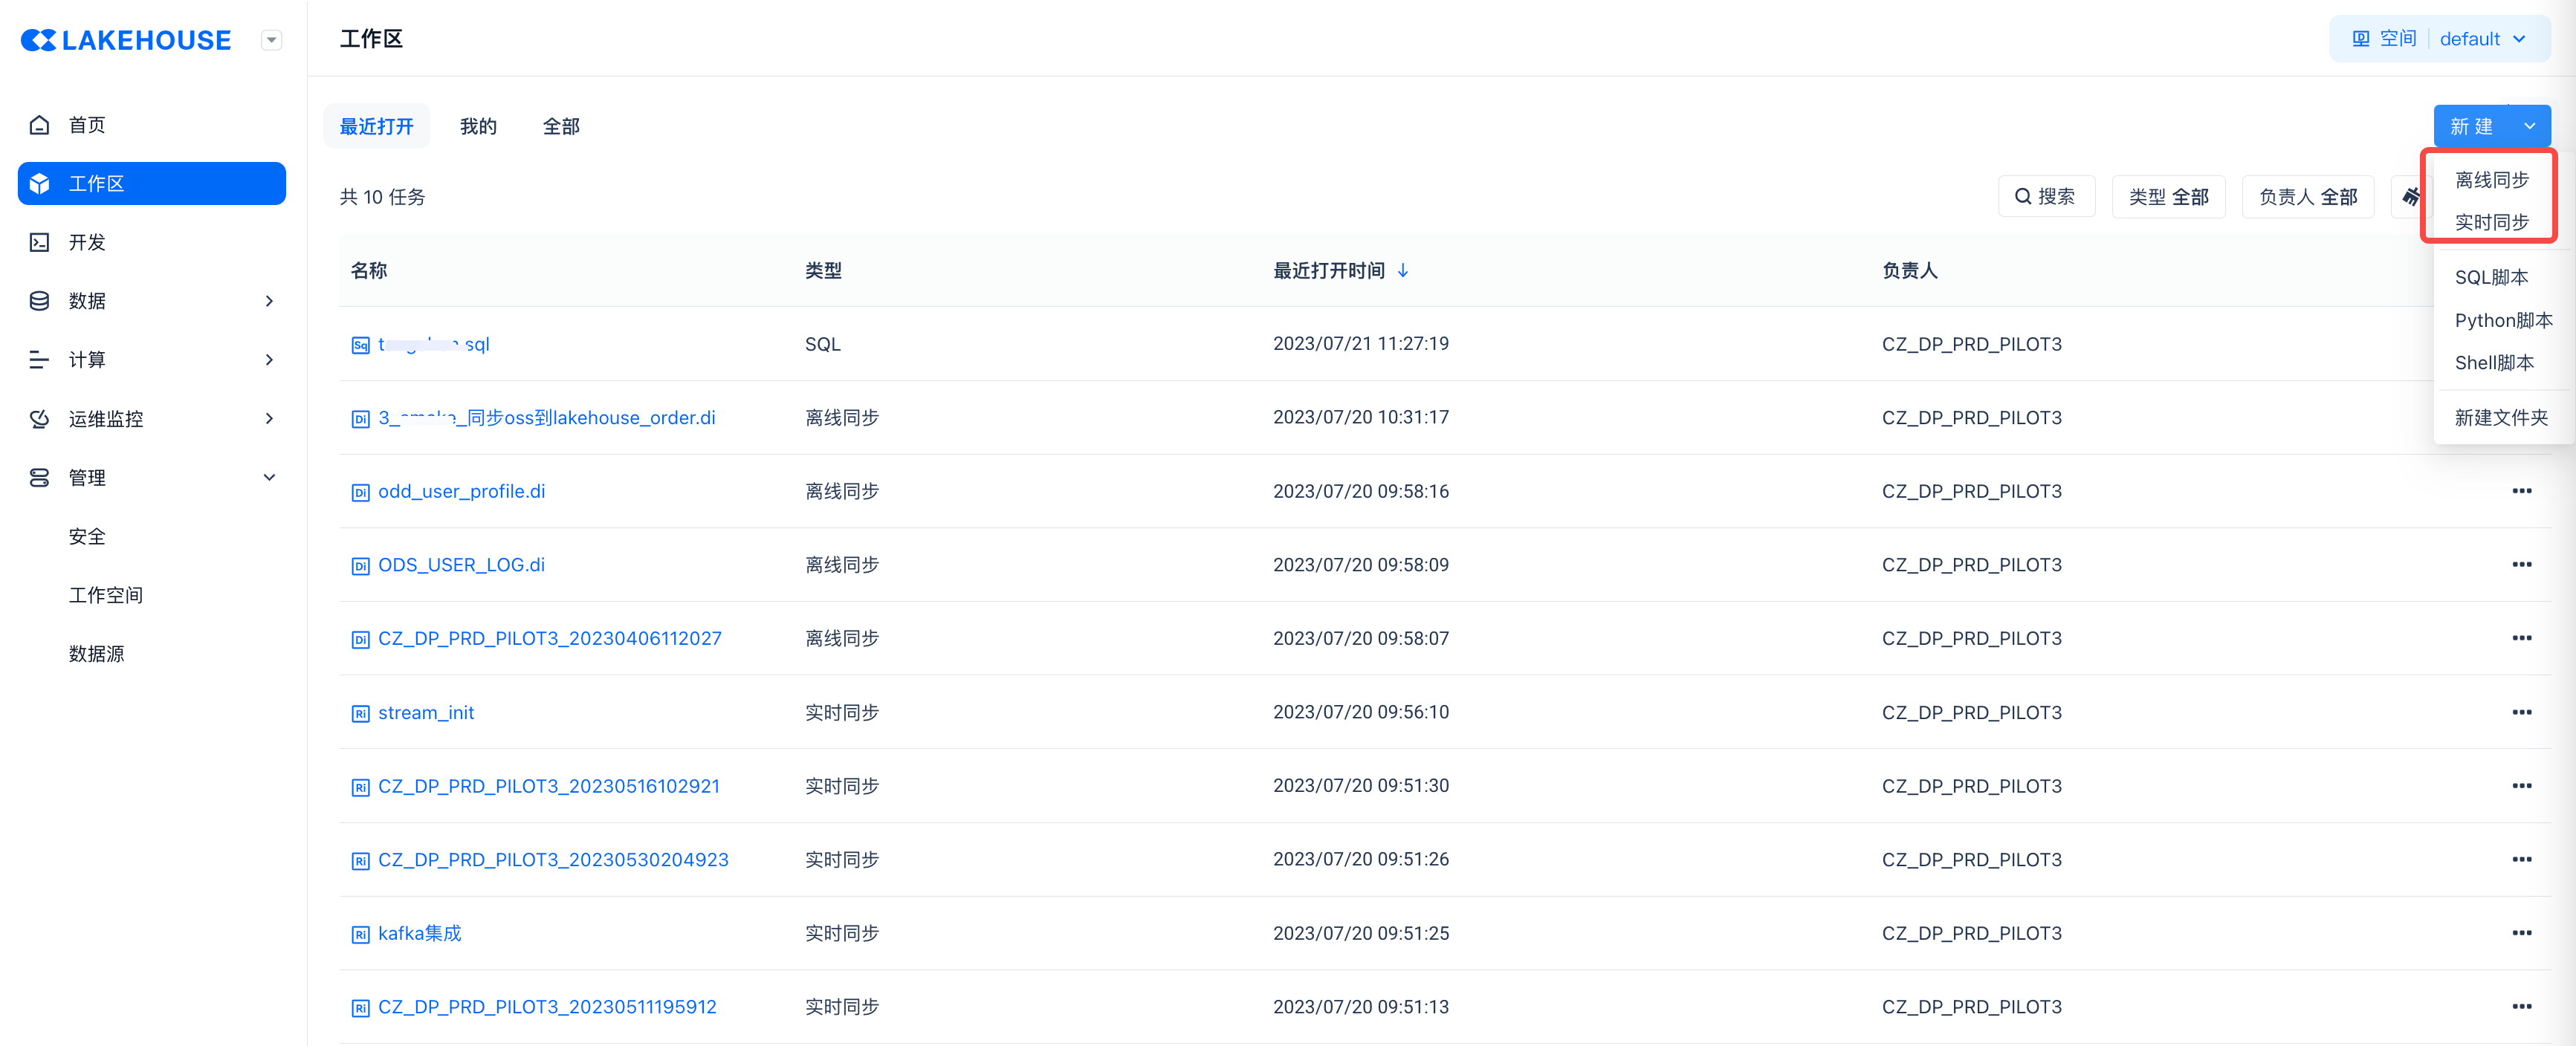The height and width of the screenshot is (1046, 2576).
Task: Open the odd_user_profile.di task link
Action: point(461,491)
